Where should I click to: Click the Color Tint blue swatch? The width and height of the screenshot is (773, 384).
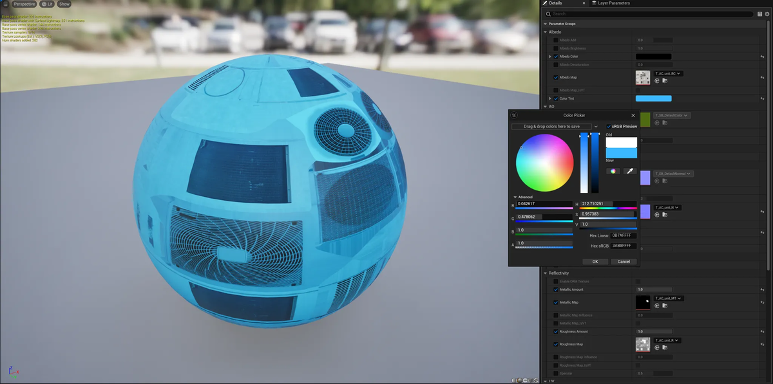[x=653, y=98]
